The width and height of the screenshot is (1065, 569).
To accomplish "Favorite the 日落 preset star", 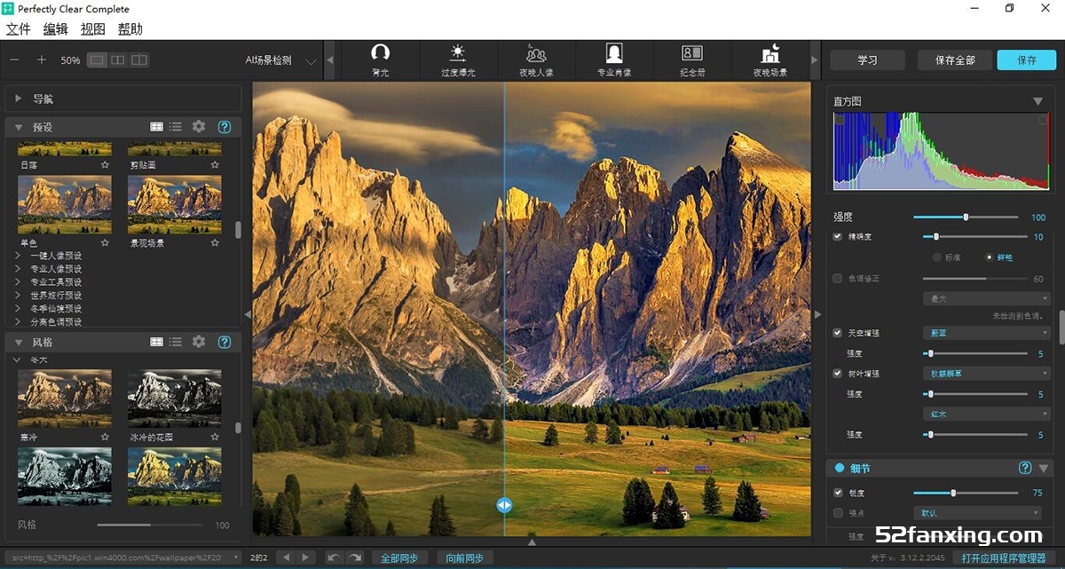I will 105,165.
